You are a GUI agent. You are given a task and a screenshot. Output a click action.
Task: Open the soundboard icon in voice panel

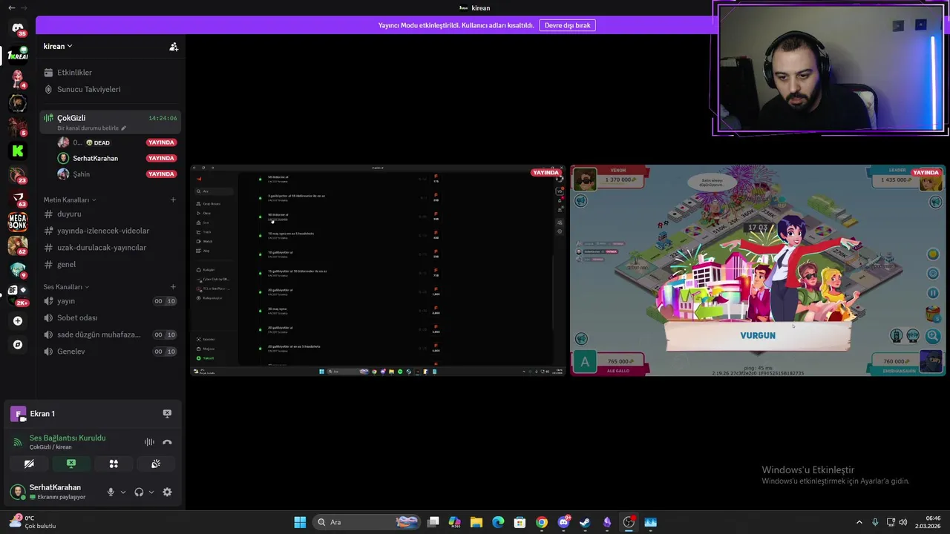tap(156, 464)
